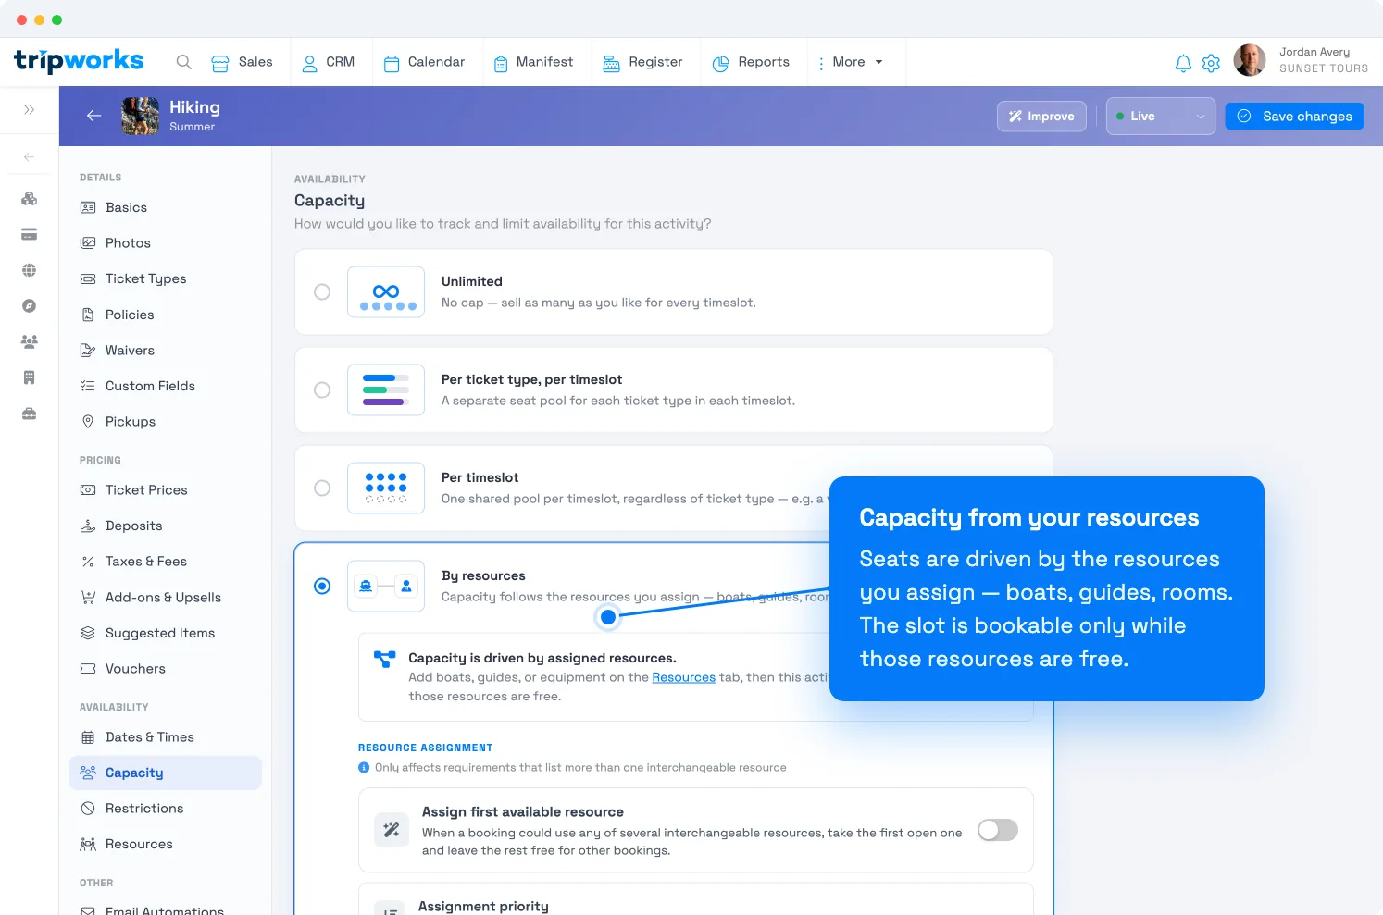This screenshot has width=1383, height=915.
Task: Open the card icon in left rail
Action: coord(29,234)
